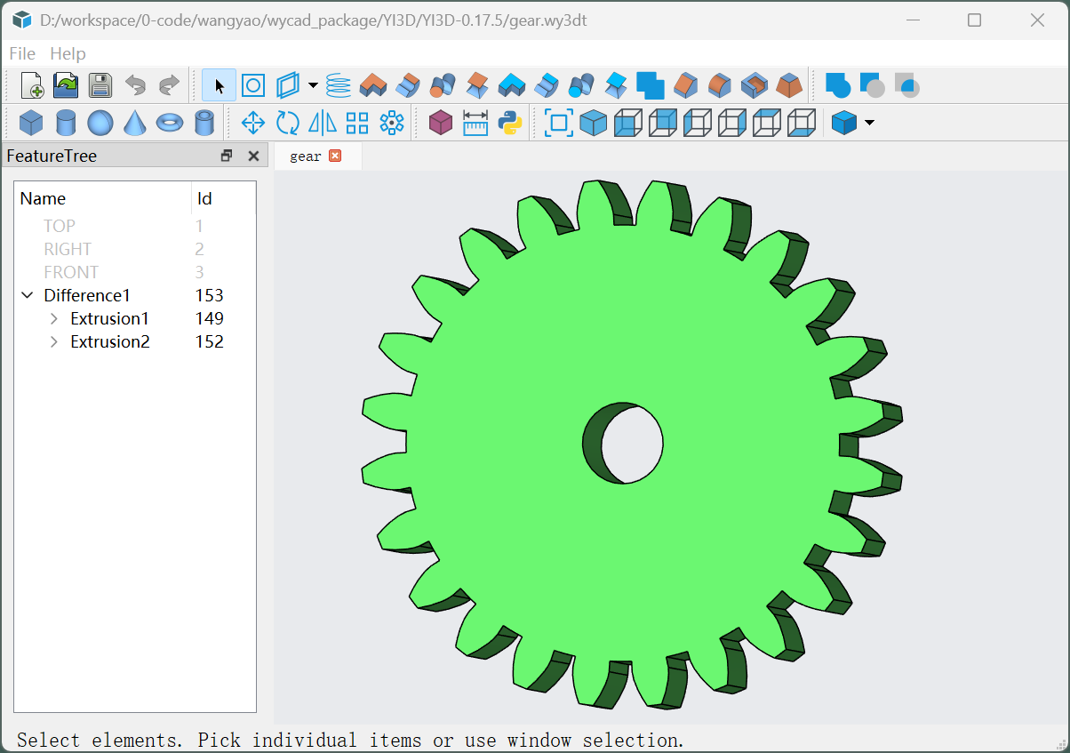Expand the Extrusion1 node
Viewport: 1070px width, 753px height.
54,318
